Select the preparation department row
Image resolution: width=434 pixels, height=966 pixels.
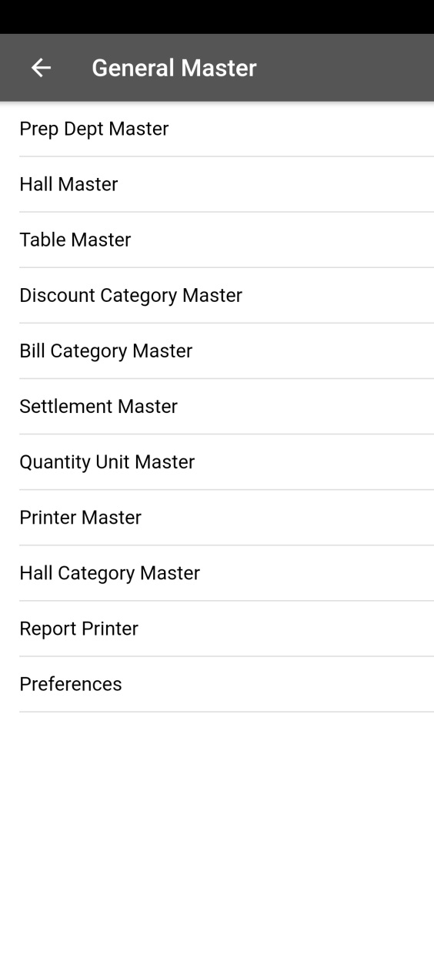point(217,129)
